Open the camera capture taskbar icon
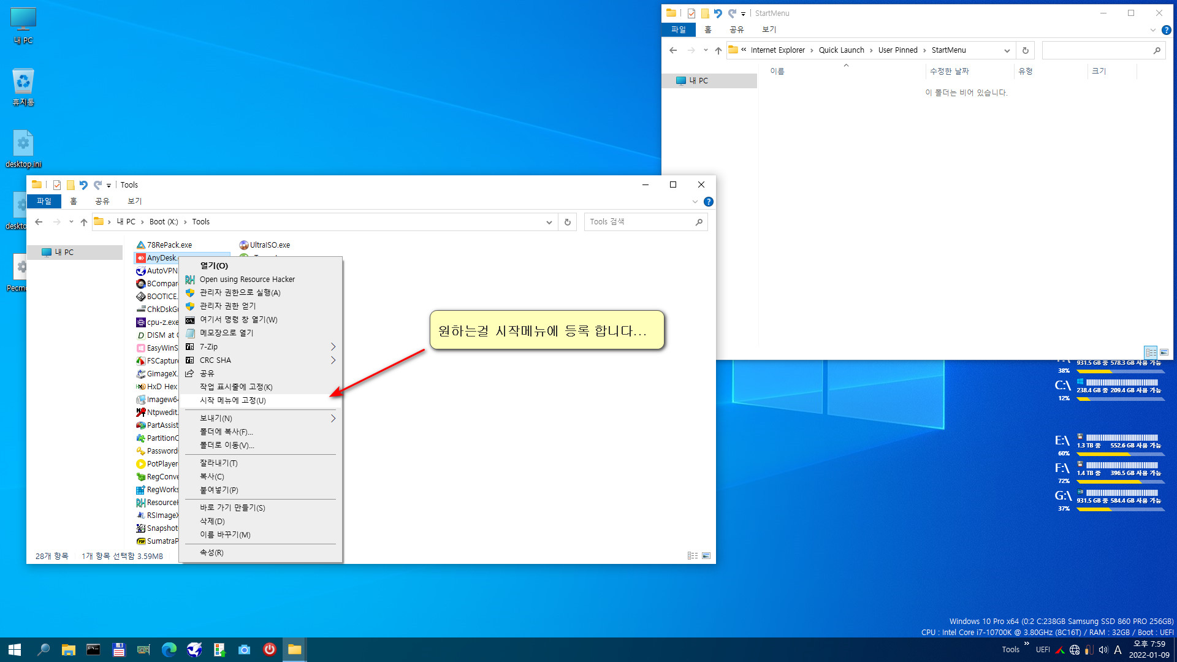Viewport: 1177px width, 662px height. coord(244,650)
